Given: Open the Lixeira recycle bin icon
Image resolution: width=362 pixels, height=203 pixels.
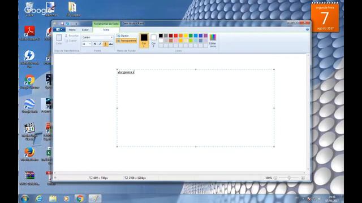Looking at the screenshot, I should pos(29,9).
